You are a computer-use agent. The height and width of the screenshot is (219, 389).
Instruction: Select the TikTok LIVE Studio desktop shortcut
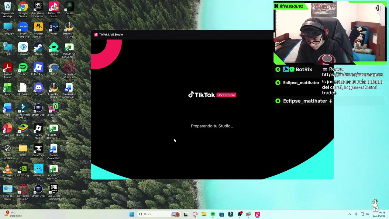coord(54,10)
